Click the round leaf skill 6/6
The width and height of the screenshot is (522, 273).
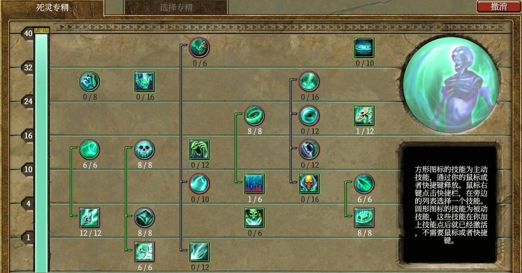coord(364,183)
